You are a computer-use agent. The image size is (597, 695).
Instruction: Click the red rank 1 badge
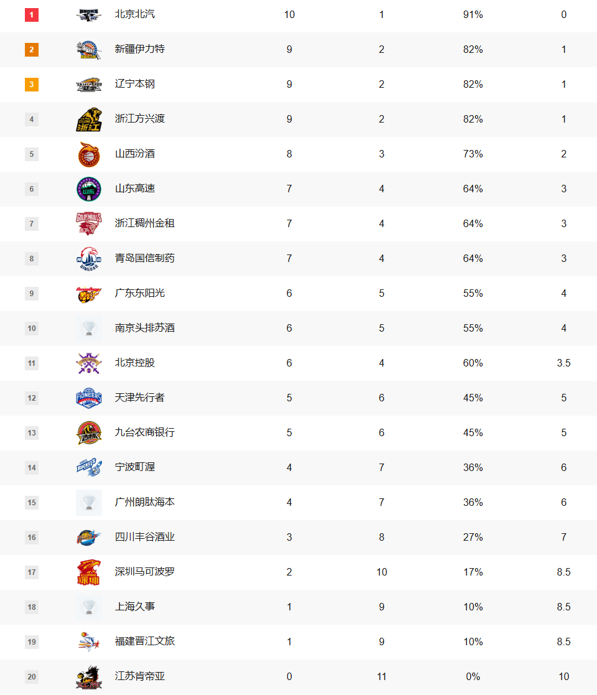coord(32,14)
